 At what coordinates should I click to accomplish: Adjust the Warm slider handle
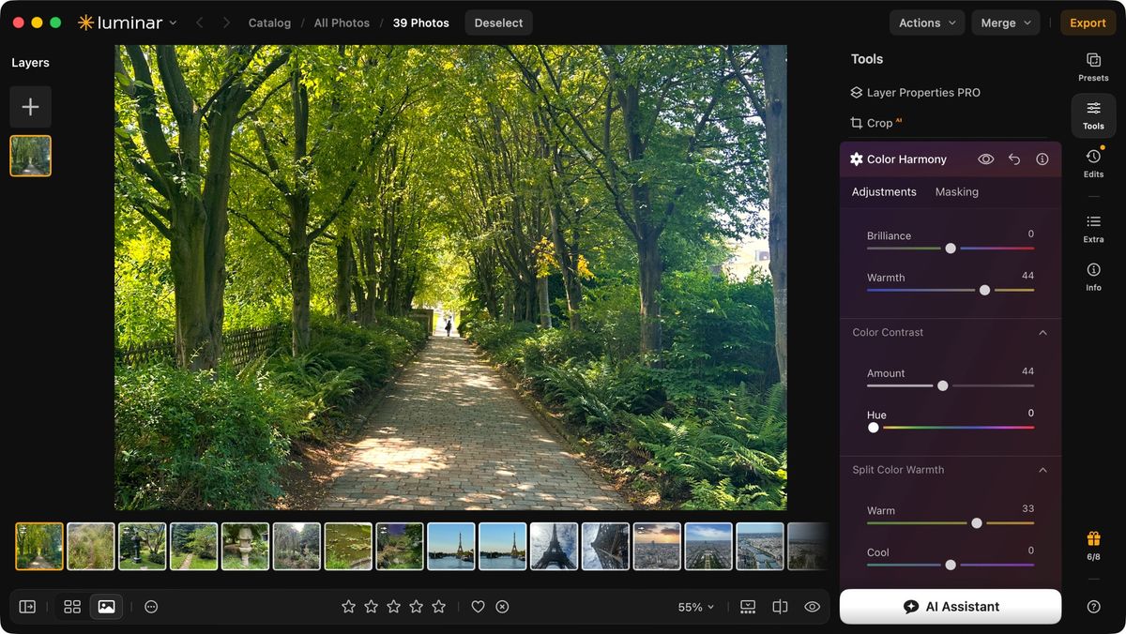point(977,523)
